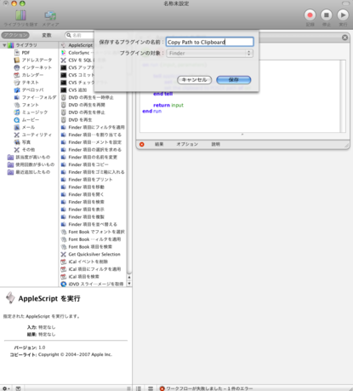Image resolution: width=353 pixels, height=391 pixels.
Task: Toggle the description pane button beside the gear
Action: coord(18,388)
